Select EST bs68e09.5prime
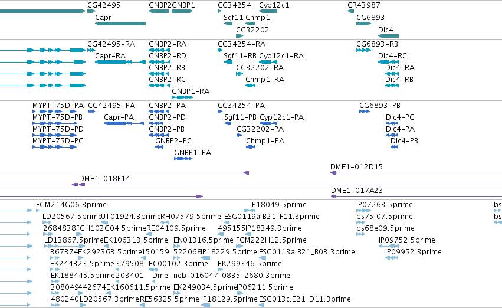Viewport: 502px width, 308px height. (385, 228)
